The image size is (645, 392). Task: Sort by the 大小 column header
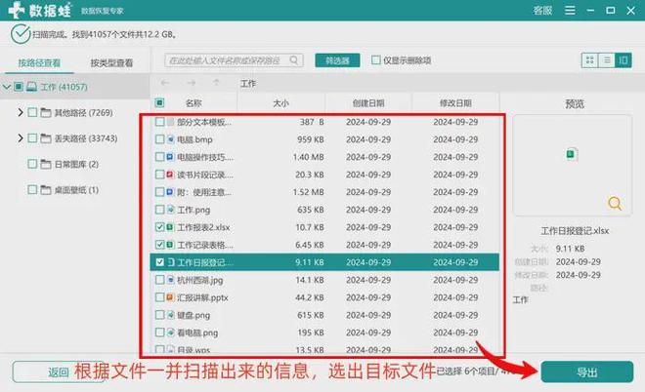coord(280,103)
